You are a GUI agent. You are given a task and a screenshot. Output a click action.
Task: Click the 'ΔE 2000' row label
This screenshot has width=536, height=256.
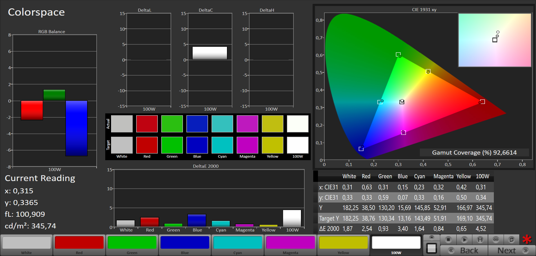tap(329, 229)
